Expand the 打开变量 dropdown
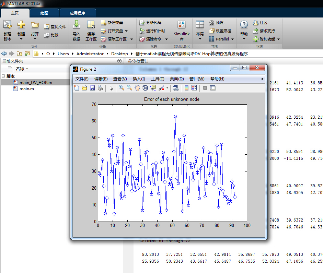Viewport: 323px width, 273px height. [126, 31]
